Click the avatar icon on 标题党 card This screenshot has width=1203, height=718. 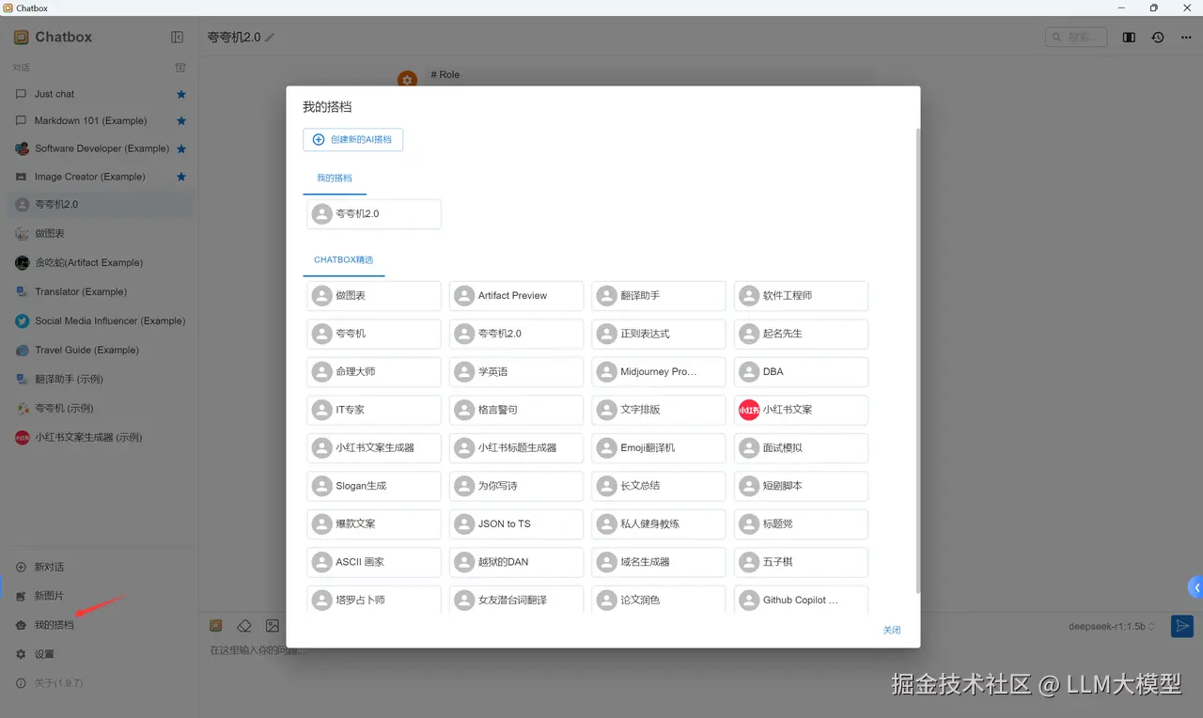tap(749, 523)
